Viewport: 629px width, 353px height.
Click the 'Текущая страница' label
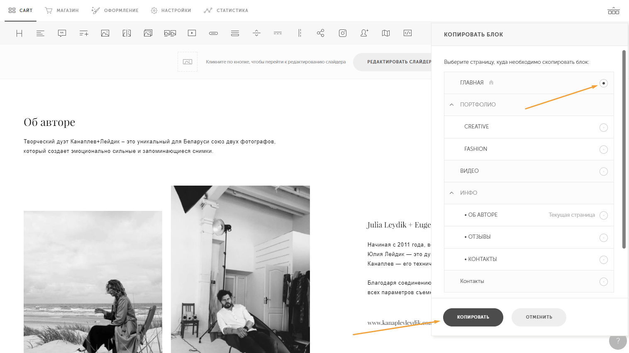572,215
